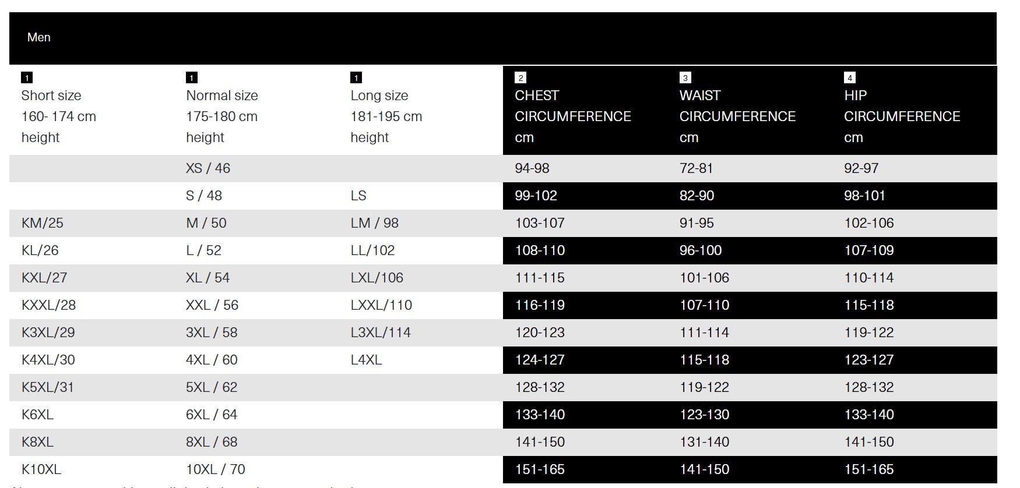Click the number 2 badge above Chest Circumference
The height and width of the screenshot is (488, 1020).
pyautogui.click(x=520, y=77)
